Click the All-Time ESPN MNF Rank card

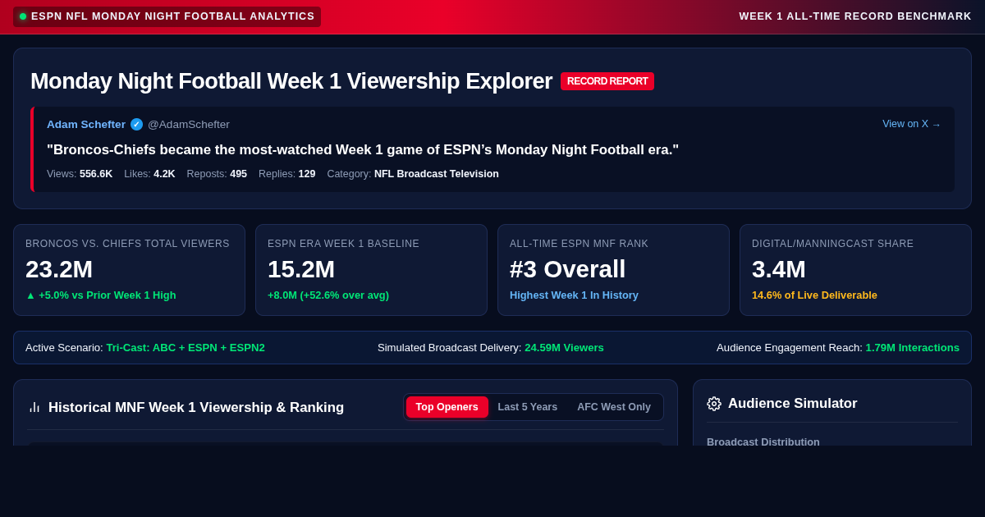(x=613, y=270)
